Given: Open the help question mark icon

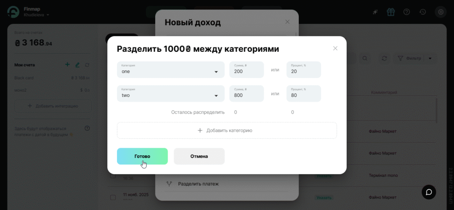Looking at the screenshot, I should point(406,12).
